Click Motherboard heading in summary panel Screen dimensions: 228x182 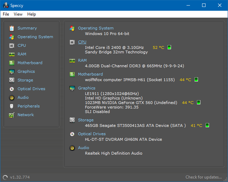coord(91,74)
